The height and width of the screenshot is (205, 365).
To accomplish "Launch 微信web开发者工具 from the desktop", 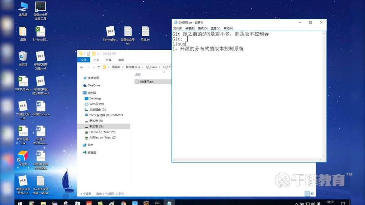I will click(x=40, y=7).
